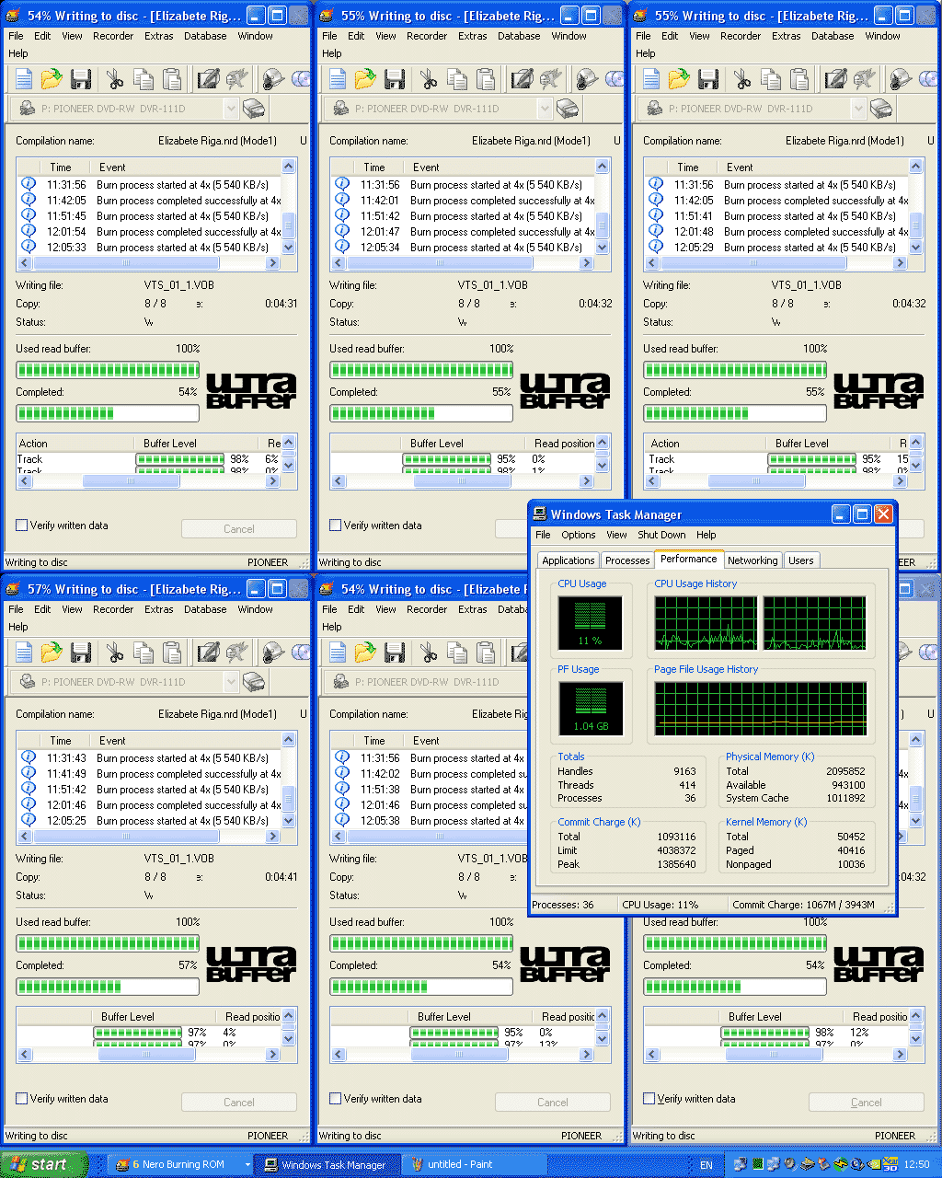
Task: Click the 11:41:49 Burn process completed log row
Action: (x=149, y=773)
